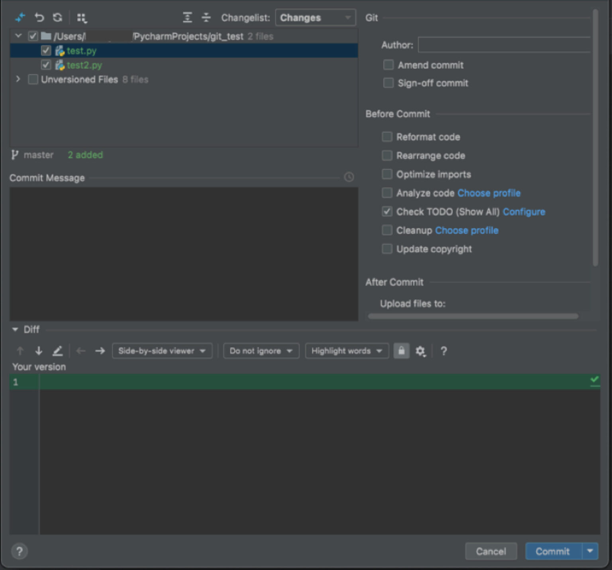612x570 pixels.
Task: Click the Expand All icon
Action: (187, 18)
